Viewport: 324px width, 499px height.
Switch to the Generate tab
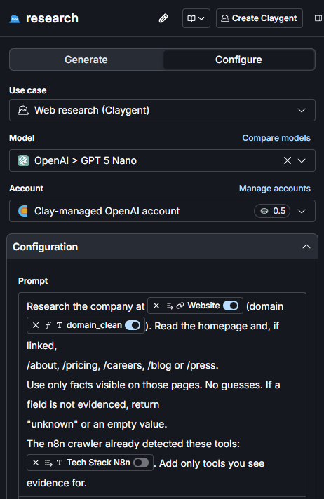click(86, 60)
